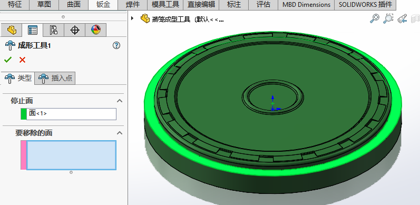Click the Zoom to Fit icon

click(x=375, y=18)
